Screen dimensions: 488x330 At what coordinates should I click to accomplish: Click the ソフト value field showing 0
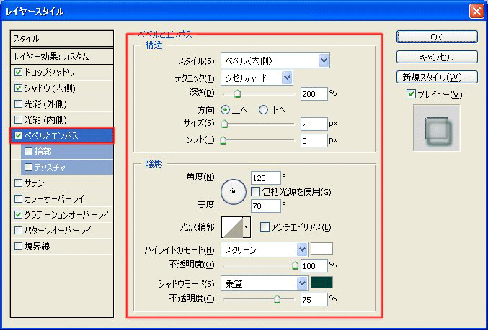tap(314, 141)
